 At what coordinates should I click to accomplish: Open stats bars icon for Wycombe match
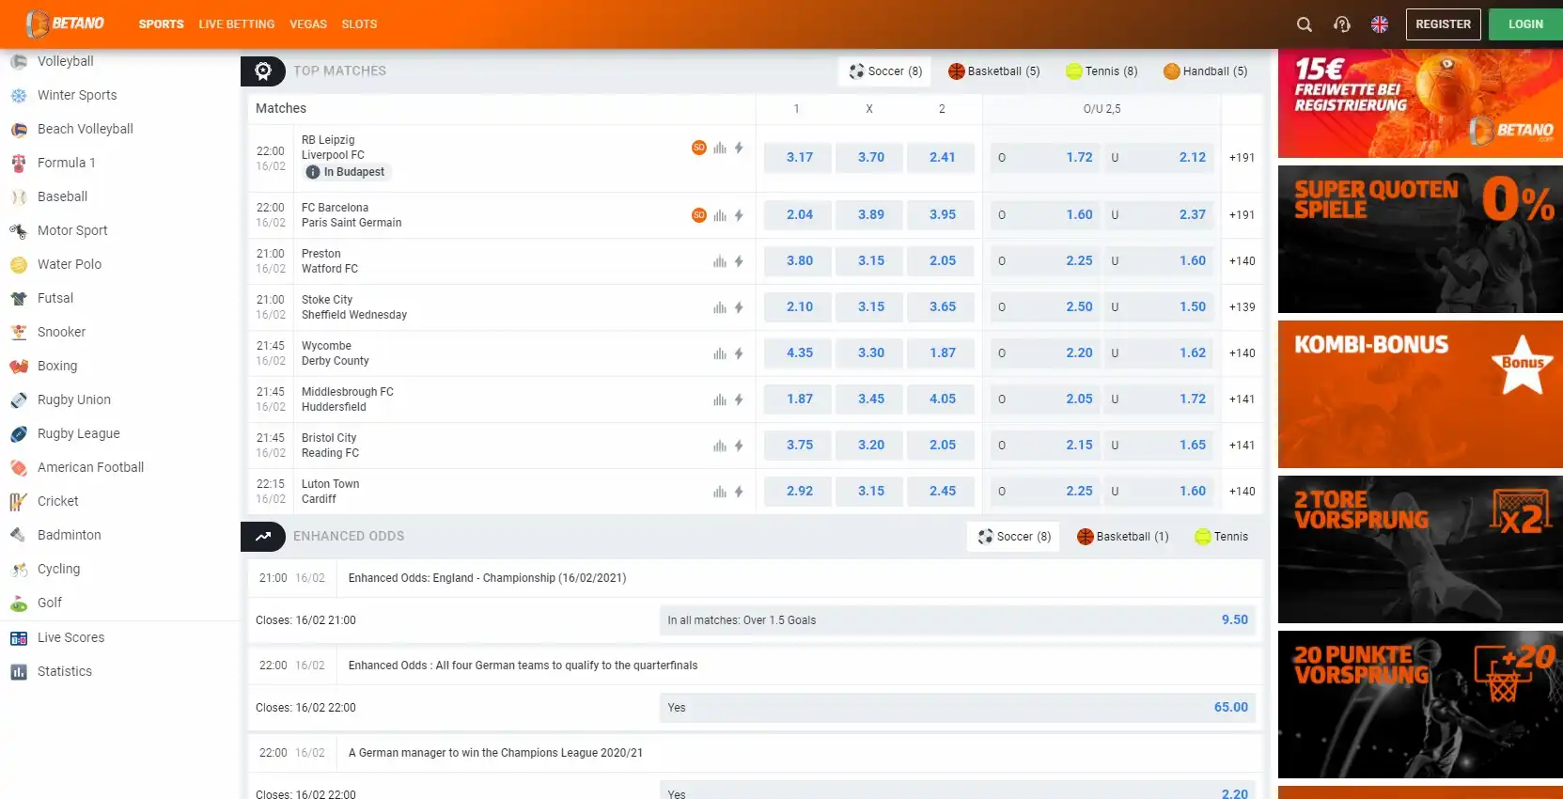tap(720, 353)
